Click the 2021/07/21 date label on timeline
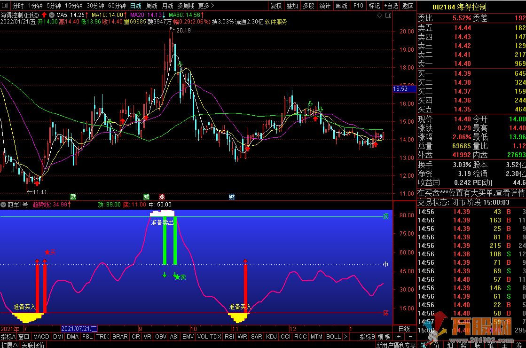Image resolution: width=526 pixels, height=348 pixels. coord(79,329)
